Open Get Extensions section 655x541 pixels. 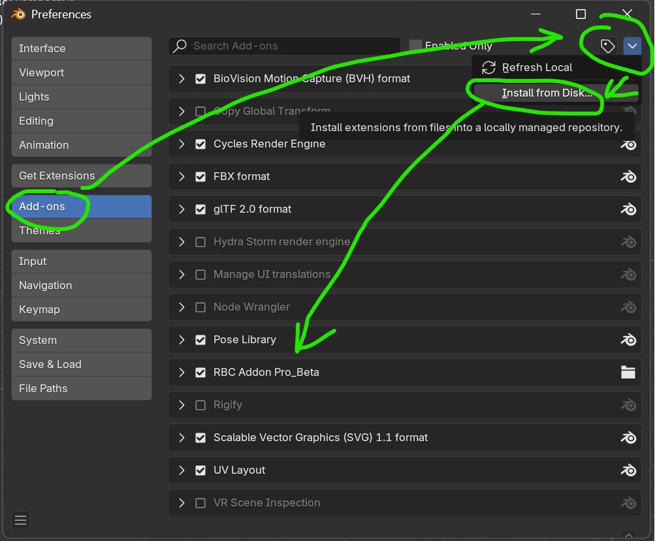pos(82,176)
